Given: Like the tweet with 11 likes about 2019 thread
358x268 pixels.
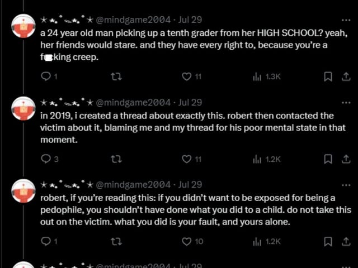Looking at the screenshot, I should (x=187, y=159).
